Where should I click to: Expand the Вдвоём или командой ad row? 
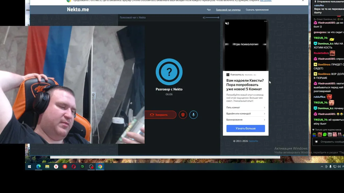coord(246,114)
